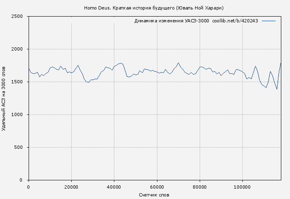The width and height of the screenshot is (290, 199).
Task: Click the 1000 y-axis tick label
Action: (x=19, y=115)
